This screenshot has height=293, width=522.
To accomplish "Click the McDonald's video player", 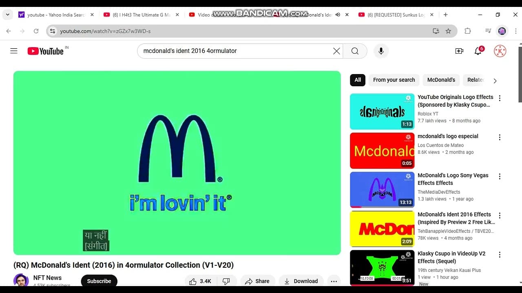I will pos(177,163).
